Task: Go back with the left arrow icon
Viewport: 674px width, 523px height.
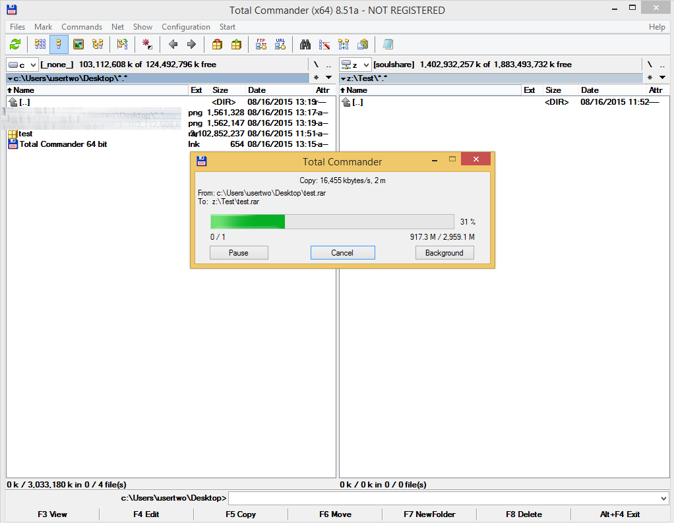Action: pyautogui.click(x=173, y=44)
